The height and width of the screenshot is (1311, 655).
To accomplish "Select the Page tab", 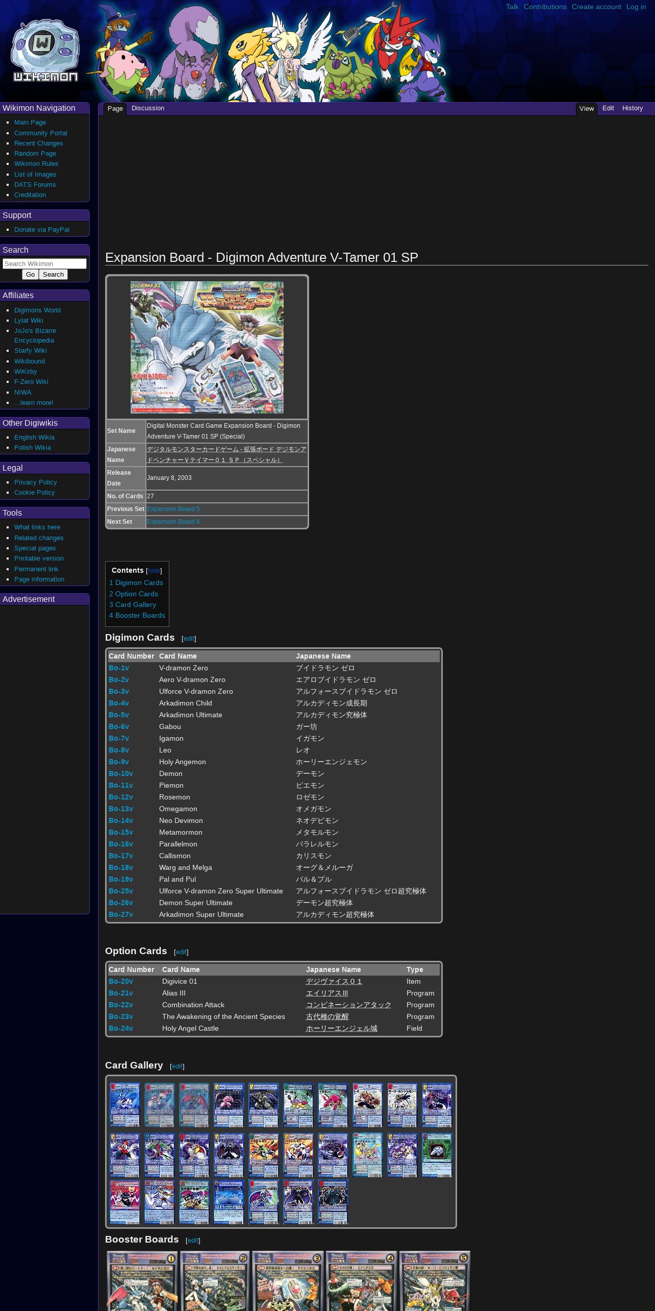I will point(115,109).
